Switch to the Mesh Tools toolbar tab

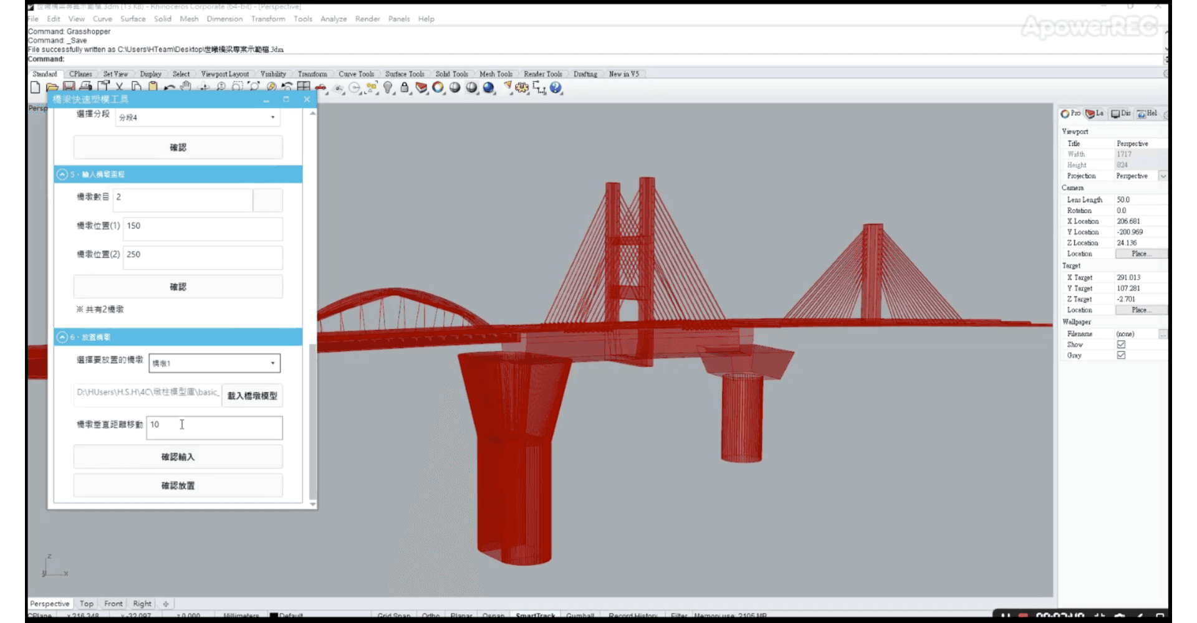496,74
